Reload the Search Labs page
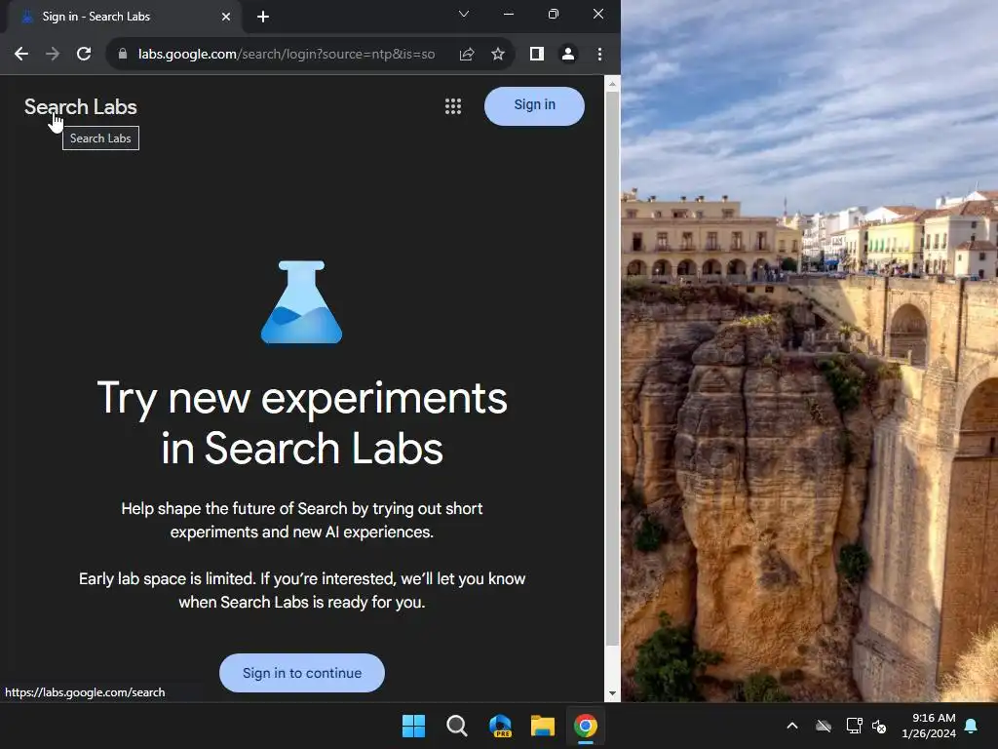998x749 pixels. point(84,55)
